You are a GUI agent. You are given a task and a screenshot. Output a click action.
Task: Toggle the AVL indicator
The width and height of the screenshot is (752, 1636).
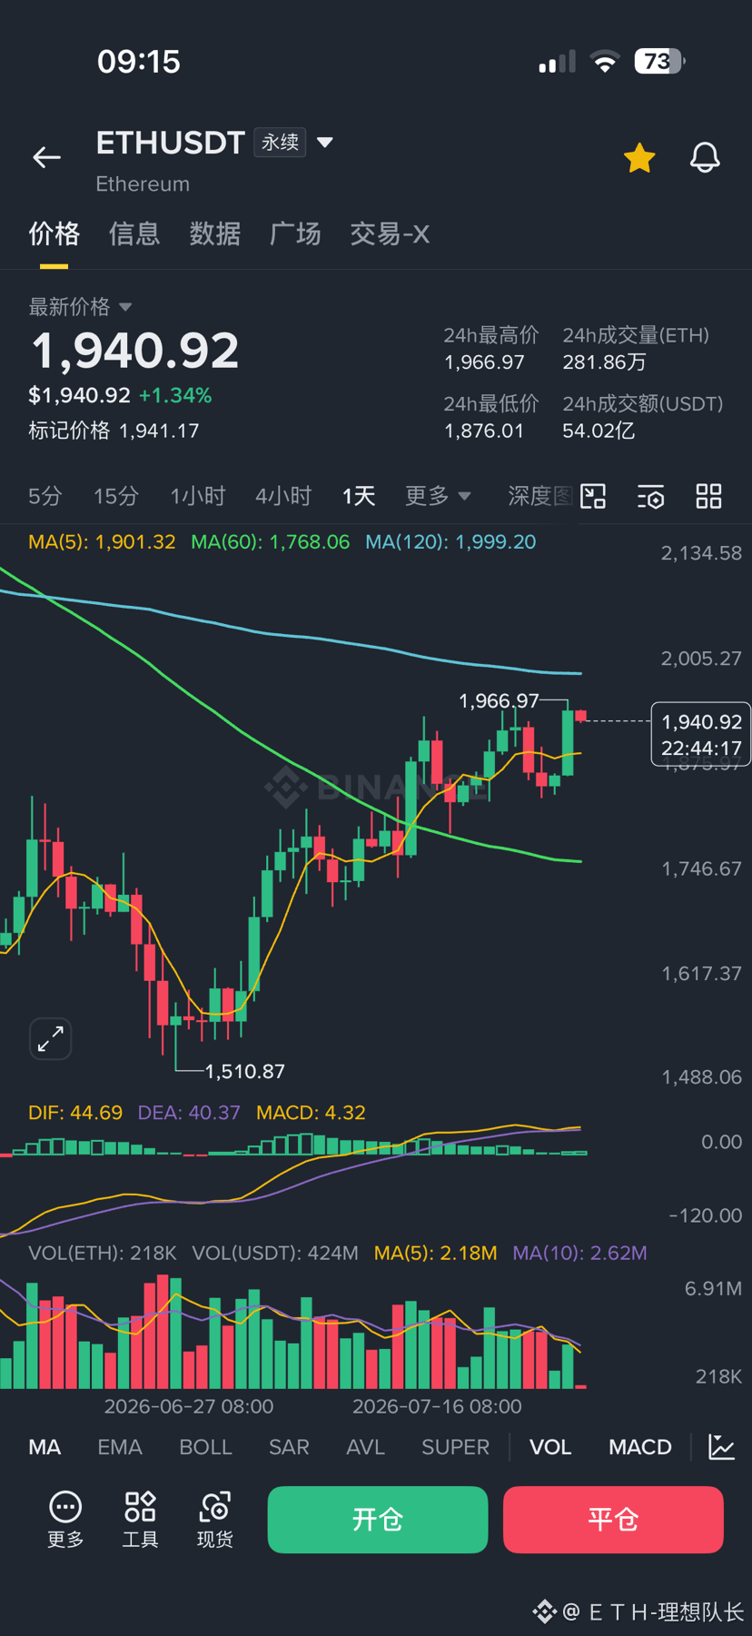[365, 1447]
